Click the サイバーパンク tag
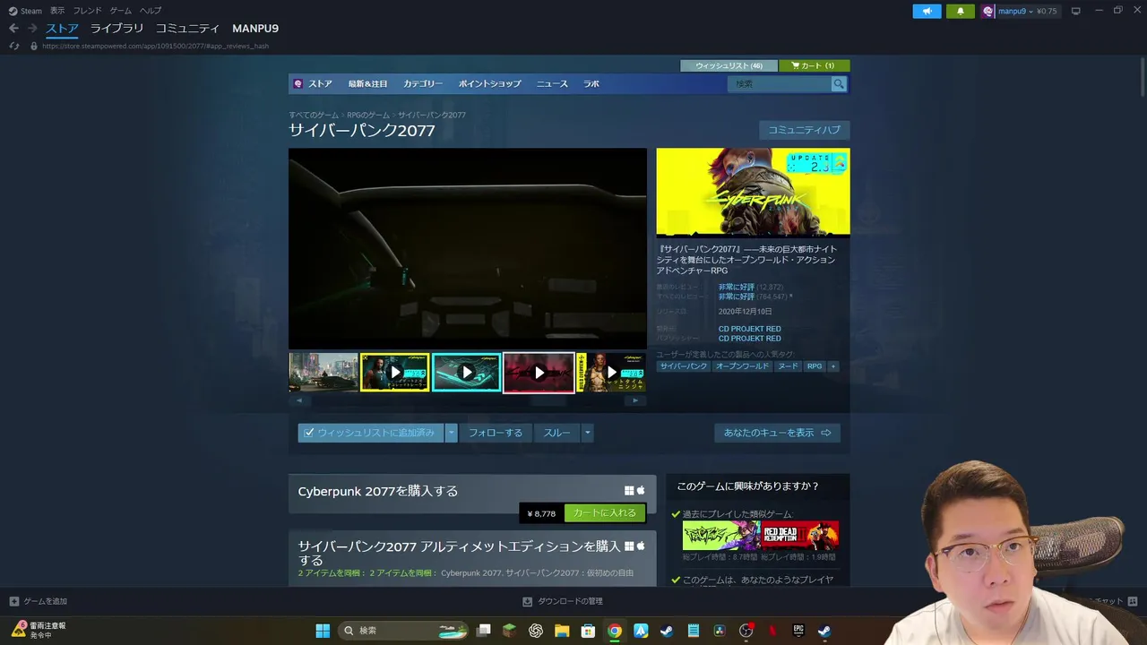Viewport: 1147px width, 645px height. pyautogui.click(x=684, y=366)
